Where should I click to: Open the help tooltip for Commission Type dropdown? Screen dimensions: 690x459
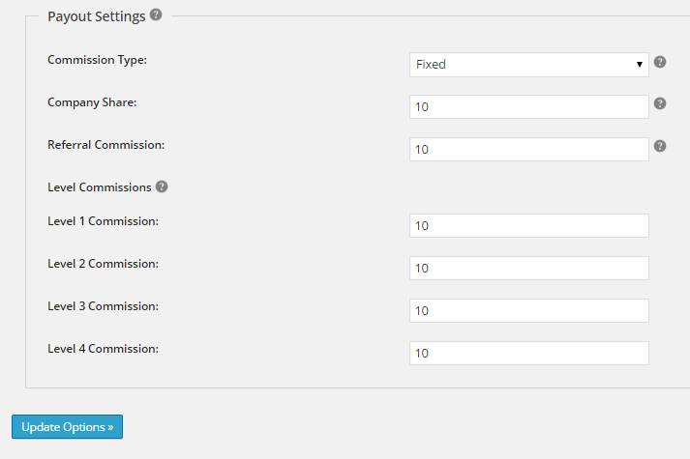[x=660, y=62]
